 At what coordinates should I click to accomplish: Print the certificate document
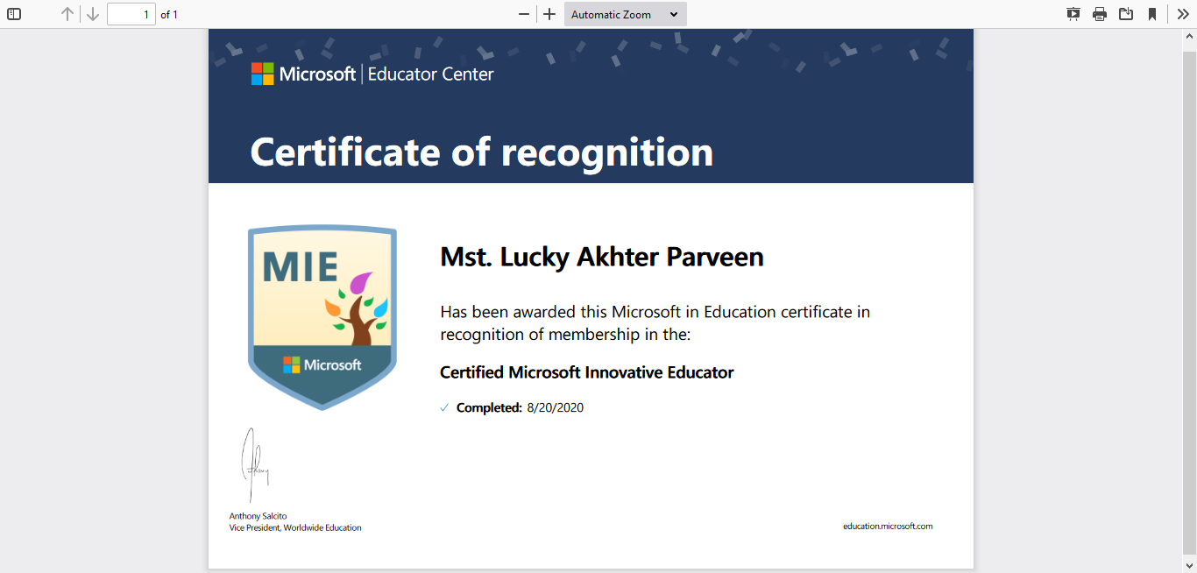coord(1100,14)
